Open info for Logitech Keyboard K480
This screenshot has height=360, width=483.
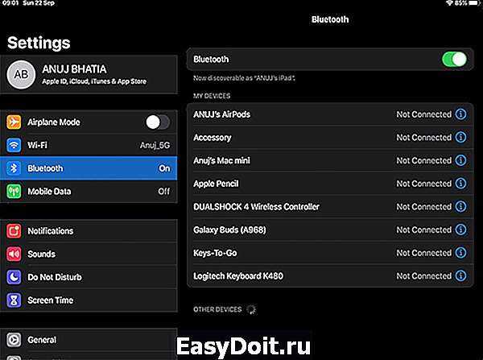[460, 276]
